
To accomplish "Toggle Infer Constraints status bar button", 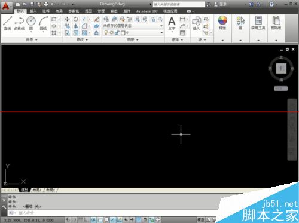I will 68,220.
